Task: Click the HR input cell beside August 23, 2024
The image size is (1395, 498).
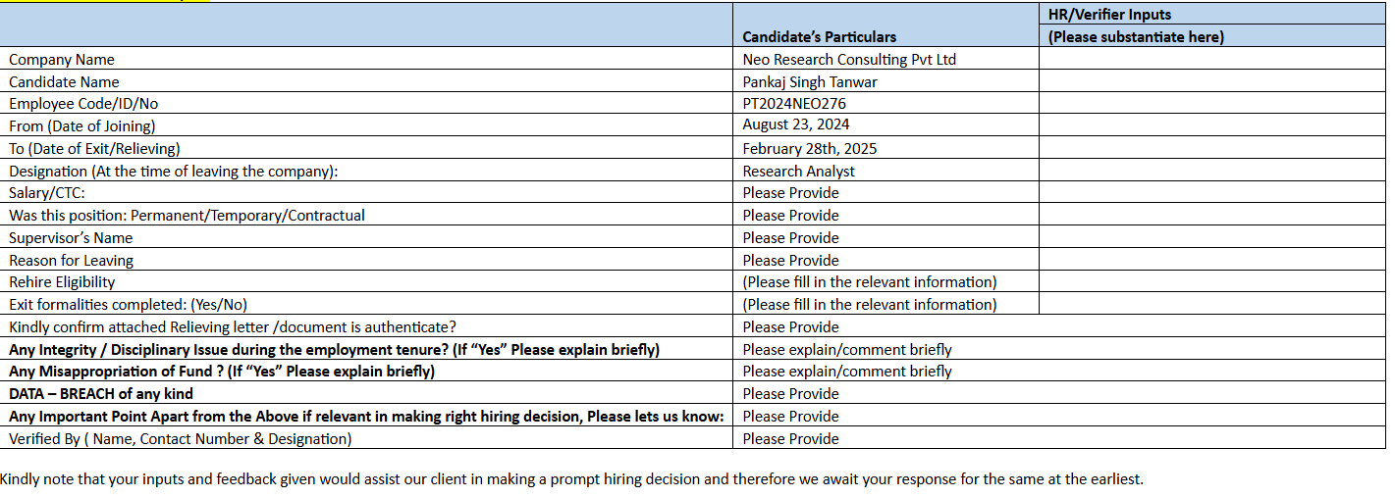Action: coord(1211,125)
